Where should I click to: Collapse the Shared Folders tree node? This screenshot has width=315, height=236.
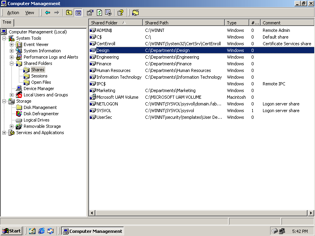tap(12, 63)
